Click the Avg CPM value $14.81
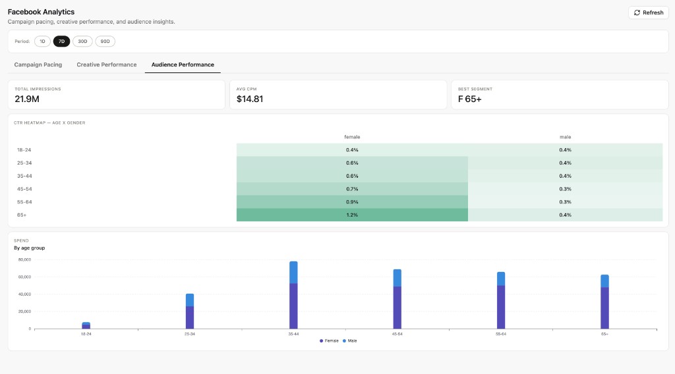Image resolution: width=675 pixels, height=374 pixels. [250, 99]
